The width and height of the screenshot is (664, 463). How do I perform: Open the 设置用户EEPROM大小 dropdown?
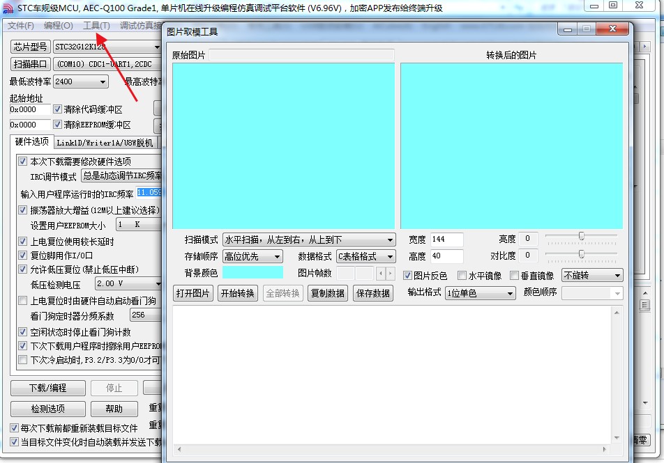(139, 224)
